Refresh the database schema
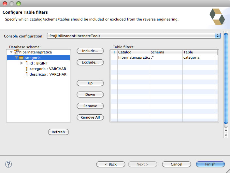Screen dimensions: 230x173 click(x=58, y=132)
